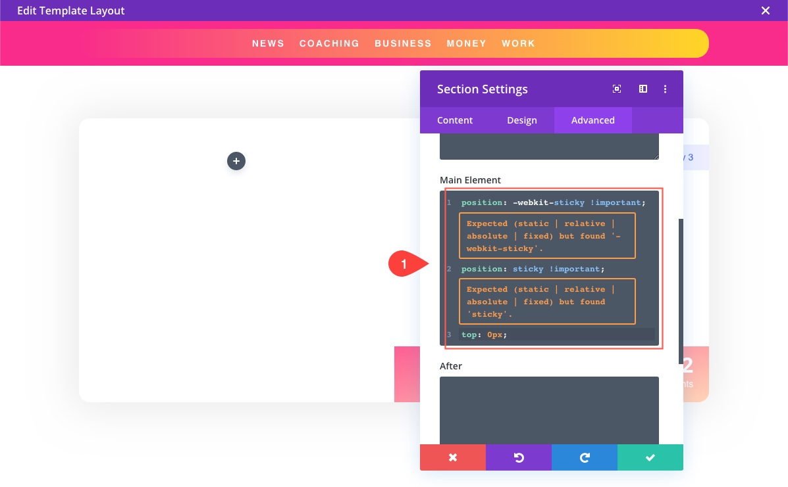Viewport: 788px width, 487px height.
Task: Open the WORK menu link
Action: coord(518,43)
